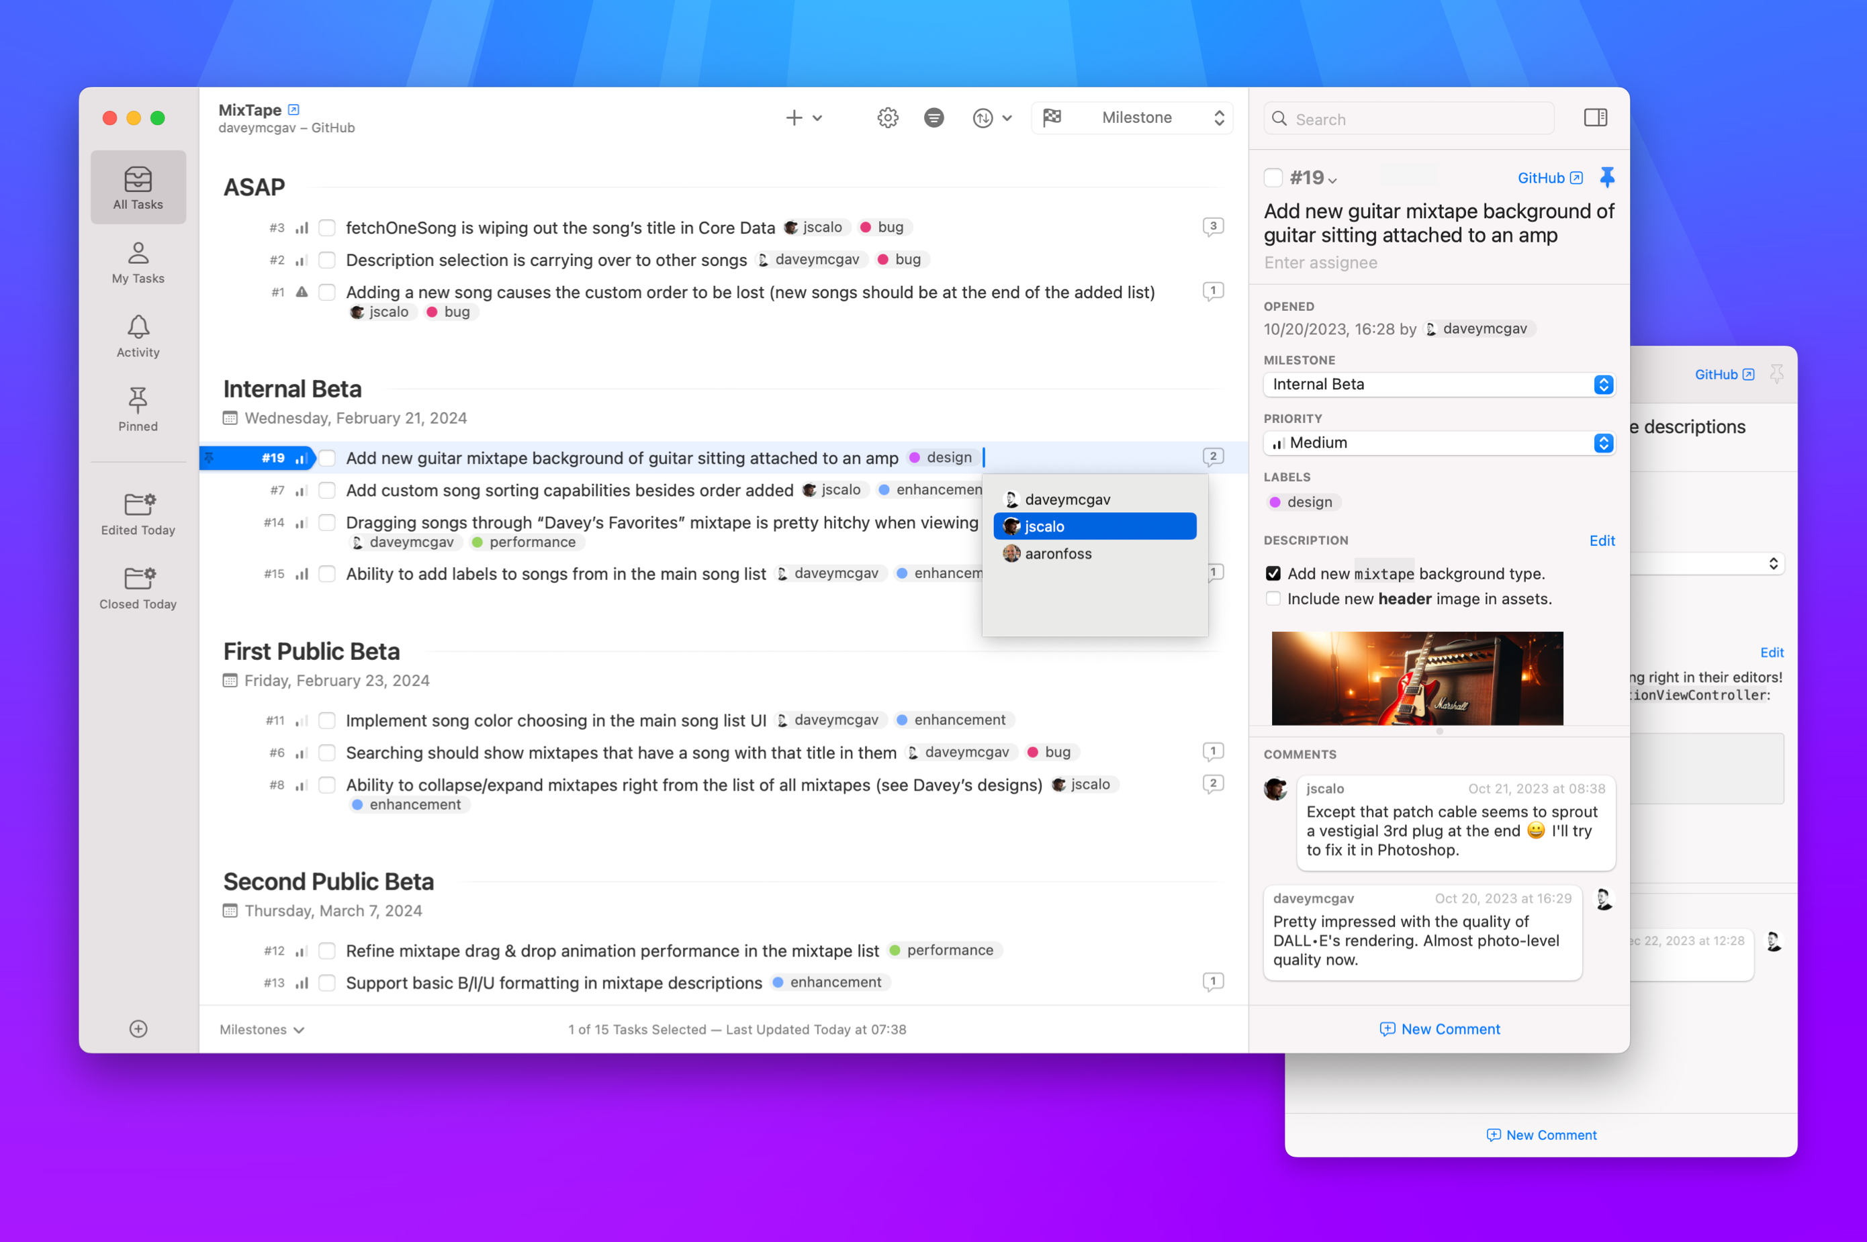Image resolution: width=1867 pixels, height=1242 pixels.
Task: Open the Milestone grouping dropdown
Action: click(1132, 117)
